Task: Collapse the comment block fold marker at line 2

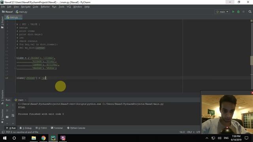Action: coord(15,24)
